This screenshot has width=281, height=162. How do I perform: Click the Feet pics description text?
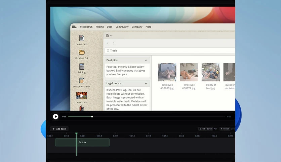point(126,71)
